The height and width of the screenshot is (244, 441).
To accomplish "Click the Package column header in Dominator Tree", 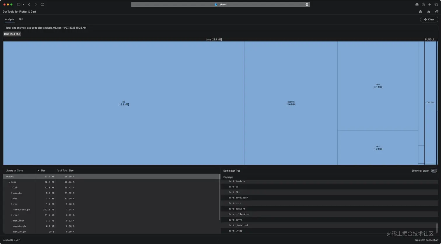I will coord(228,177).
